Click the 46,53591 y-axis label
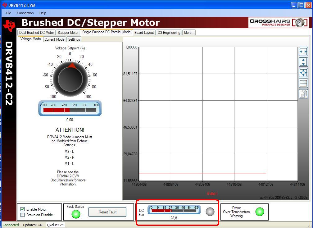 coord(130,127)
